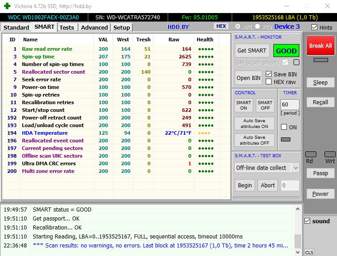Click the Open BIN button
The width and height of the screenshot is (337, 256).
pyautogui.click(x=248, y=78)
